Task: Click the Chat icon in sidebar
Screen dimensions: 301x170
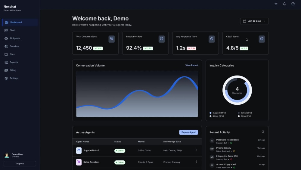Action: point(6,30)
